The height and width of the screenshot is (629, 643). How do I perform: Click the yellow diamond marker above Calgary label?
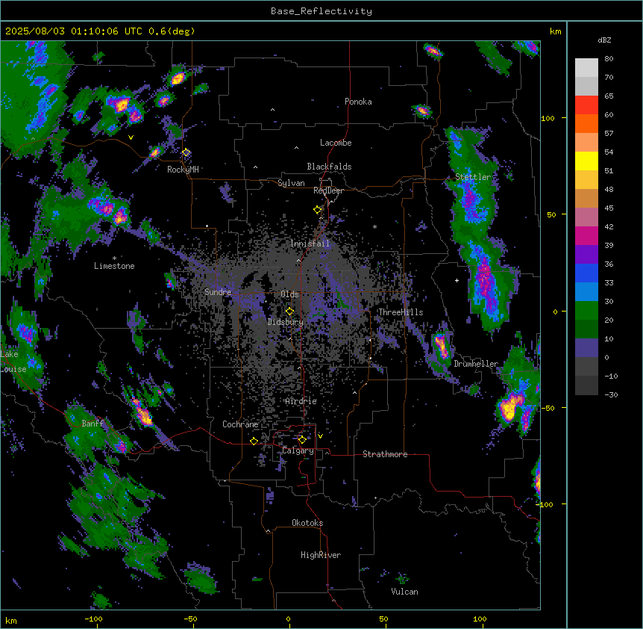(302, 440)
